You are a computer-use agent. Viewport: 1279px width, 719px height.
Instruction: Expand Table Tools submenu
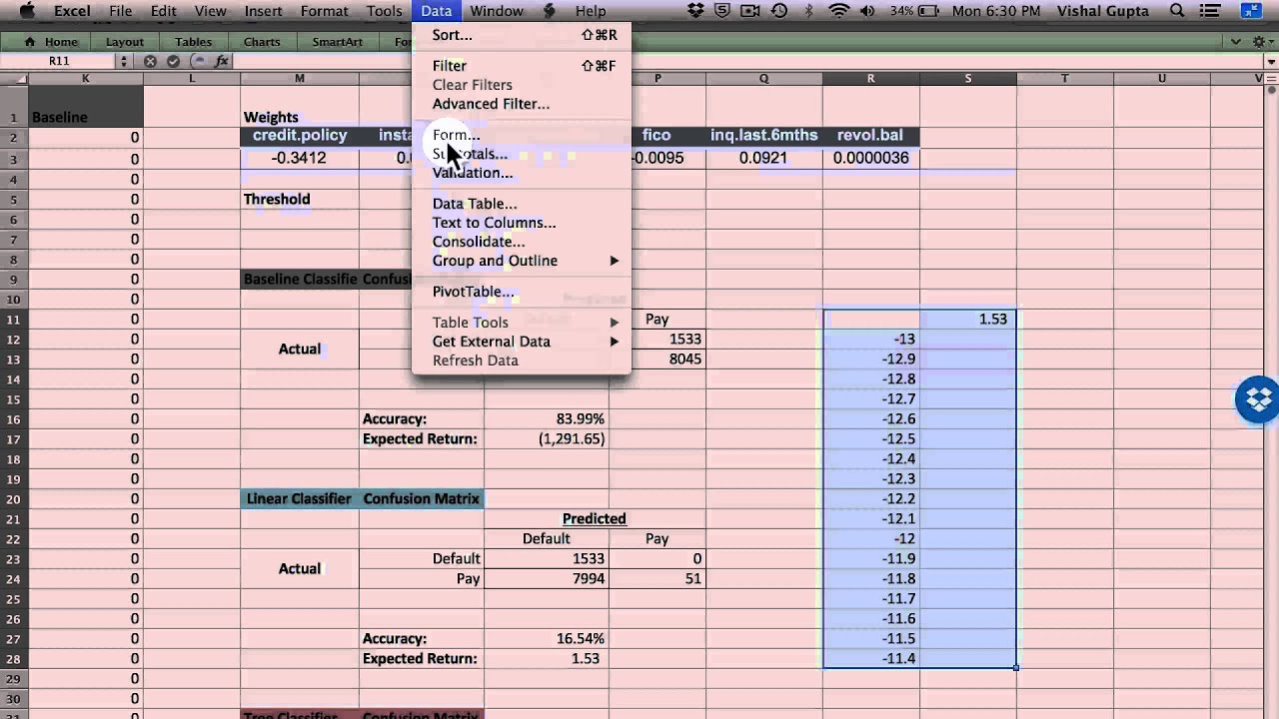click(x=522, y=323)
